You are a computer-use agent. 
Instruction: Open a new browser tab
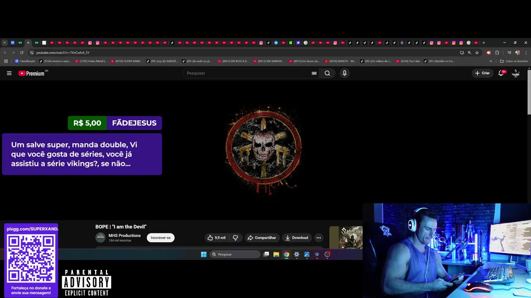click(x=483, y=43)
